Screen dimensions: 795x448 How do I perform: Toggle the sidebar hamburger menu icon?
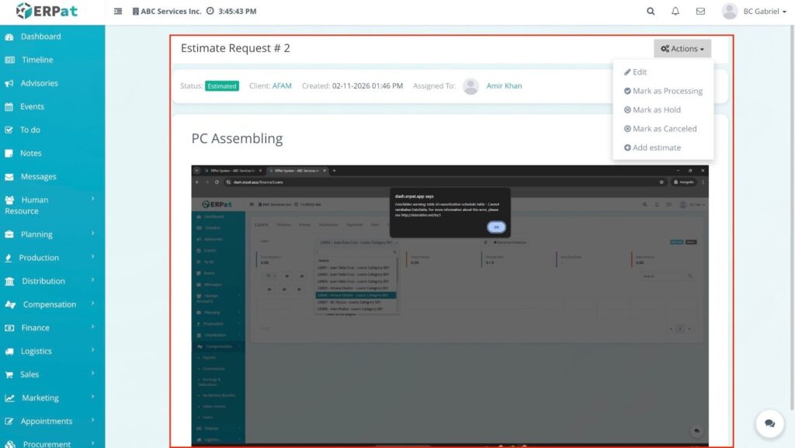point(118,12)
